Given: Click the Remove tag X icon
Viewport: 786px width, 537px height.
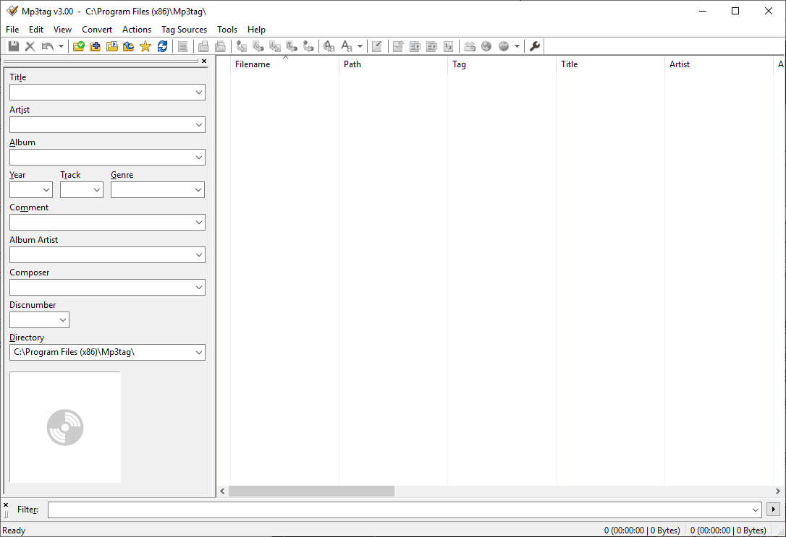Looking at the screenshot, I should pos(30,46).
